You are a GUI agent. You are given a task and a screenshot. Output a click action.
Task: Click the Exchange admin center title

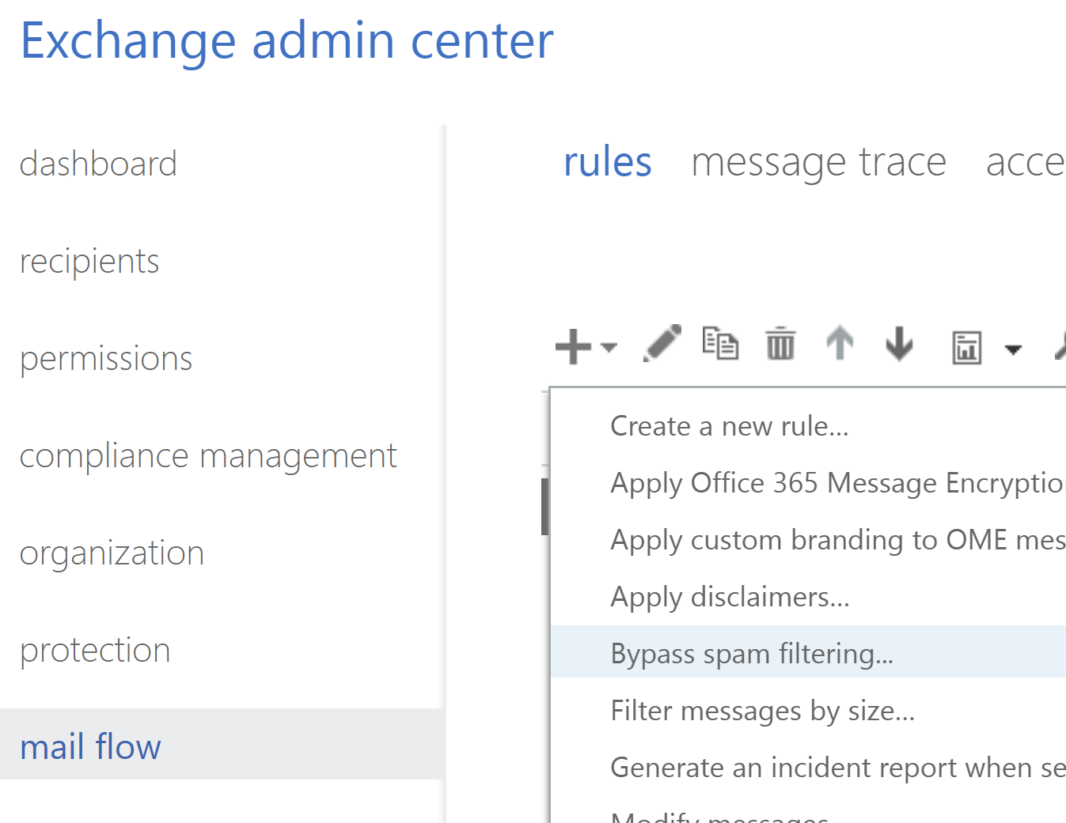tap(286, 41)
